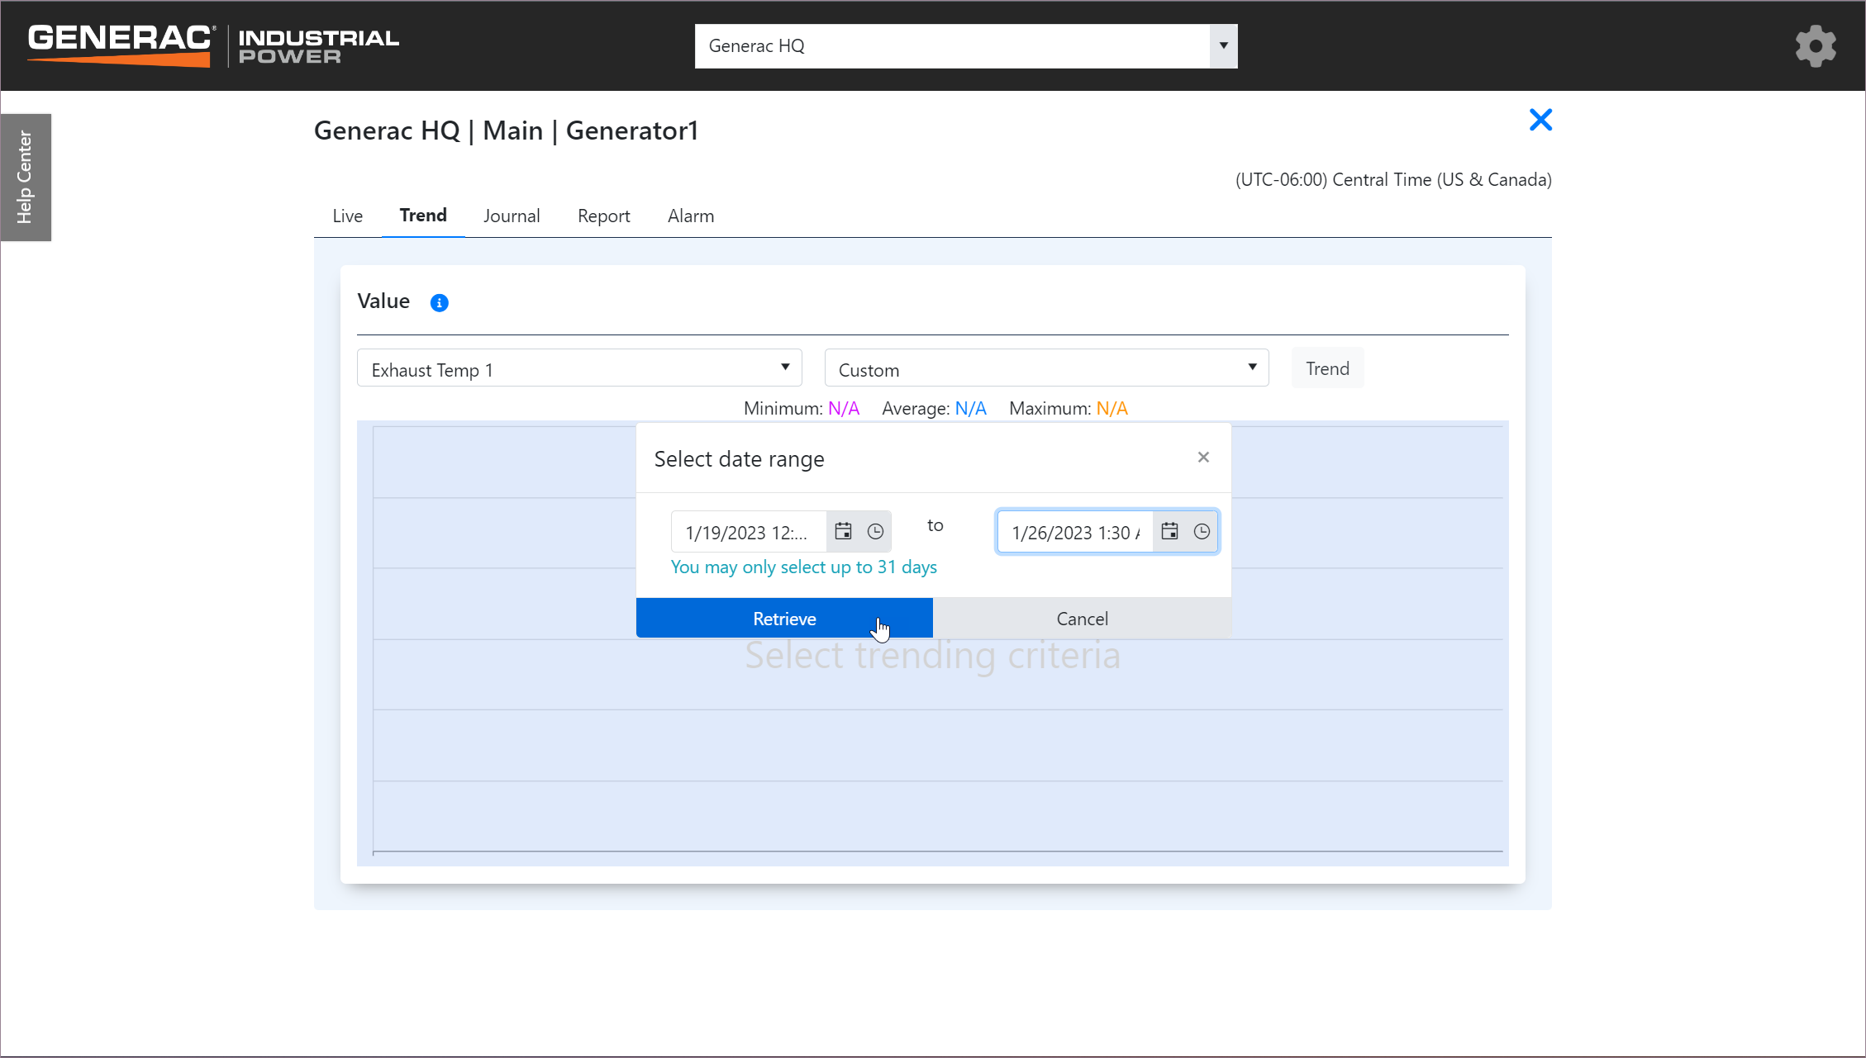Click the end date input field
Screen dimensions: 1866x1058
tap(1074, 533)
